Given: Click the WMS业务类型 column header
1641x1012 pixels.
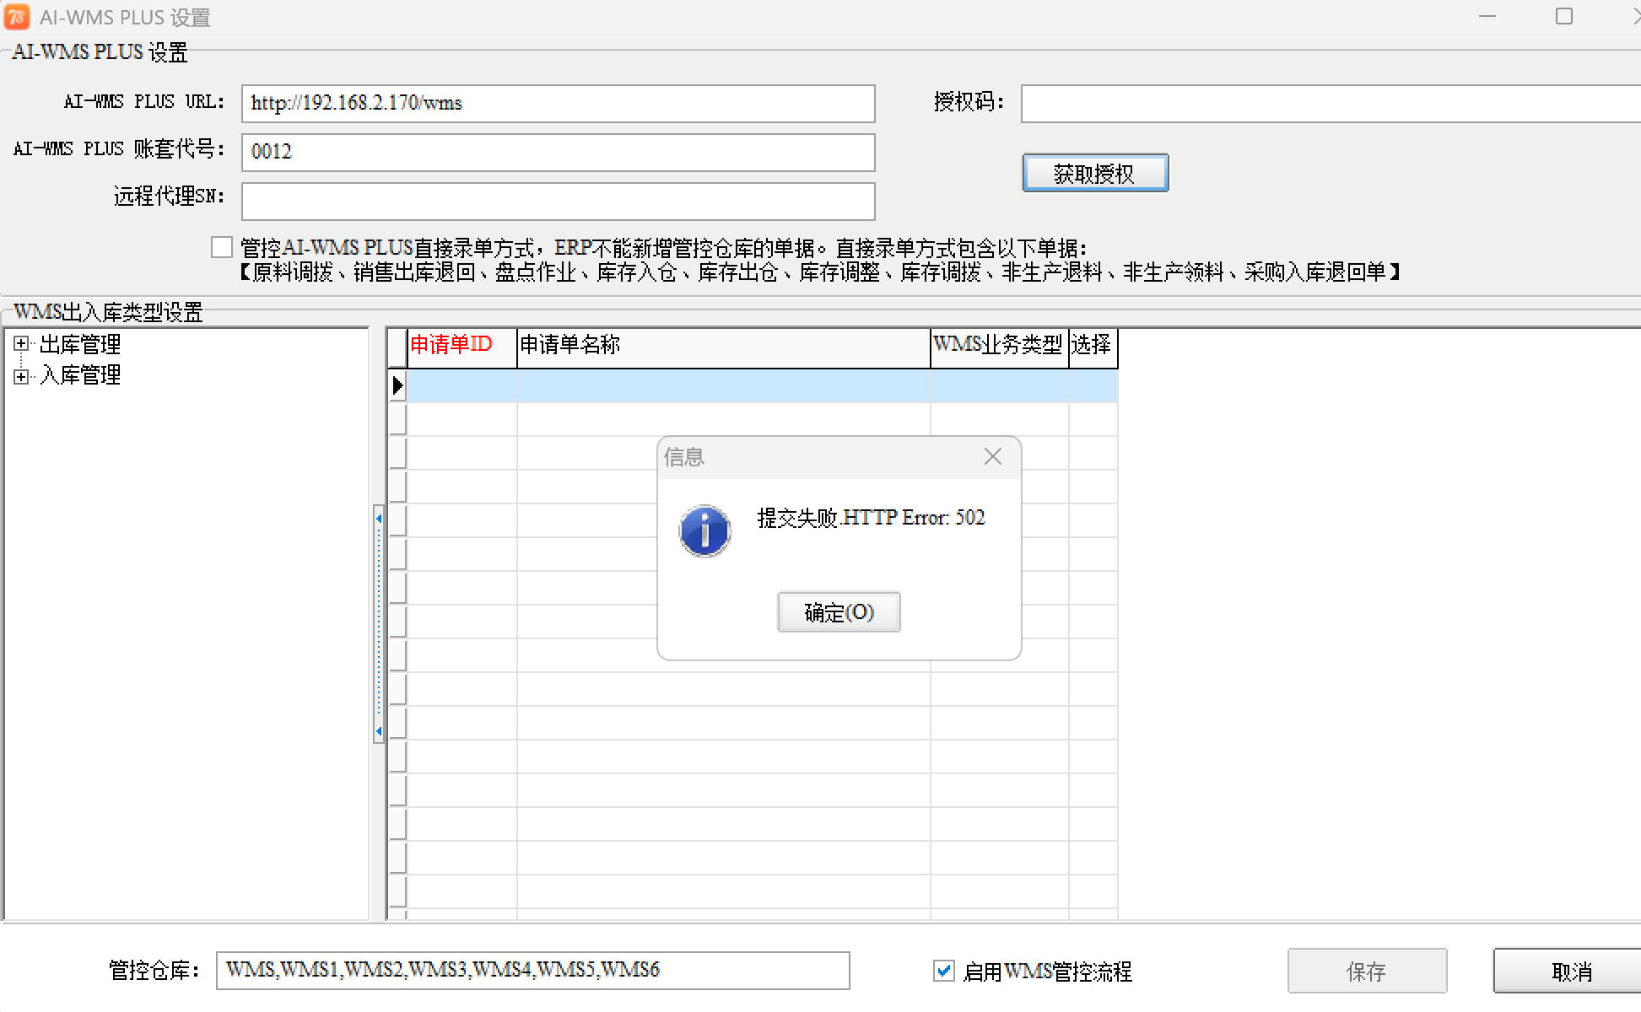Looking at the screenshot, I should (999, 348).
